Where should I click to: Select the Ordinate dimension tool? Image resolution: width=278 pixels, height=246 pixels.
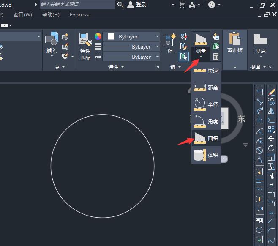tap(259, 120)
